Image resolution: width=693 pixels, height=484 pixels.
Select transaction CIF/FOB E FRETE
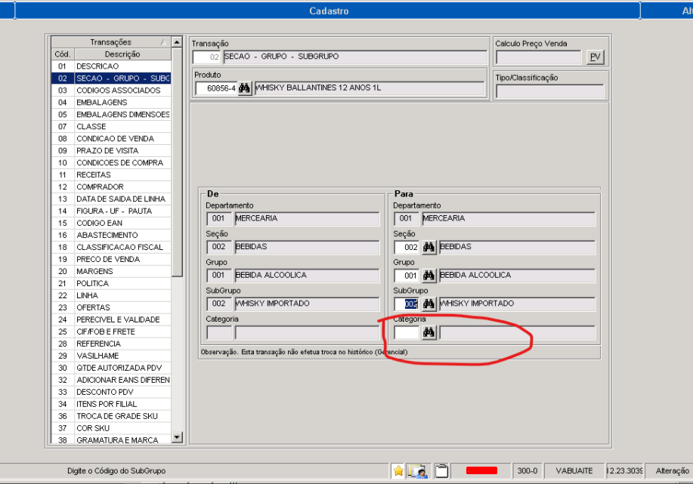point(111,331)
